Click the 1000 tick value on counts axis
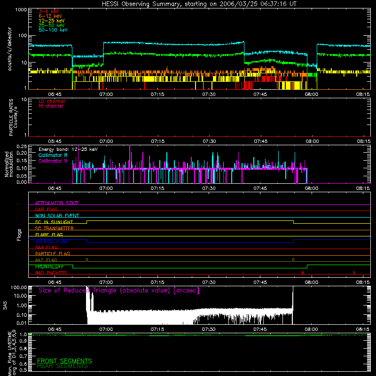The image size is (376, 376). click(21, 10)
